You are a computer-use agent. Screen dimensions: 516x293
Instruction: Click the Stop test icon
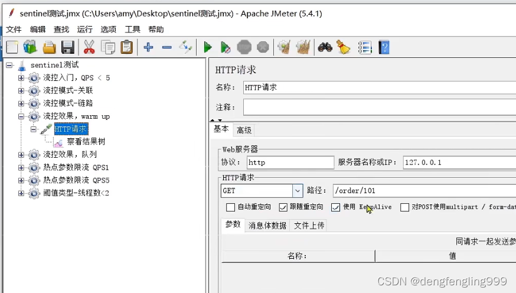tap(244, 47)
